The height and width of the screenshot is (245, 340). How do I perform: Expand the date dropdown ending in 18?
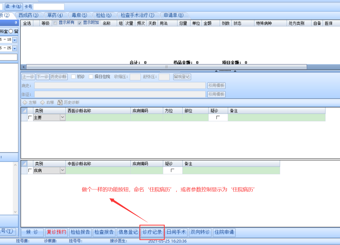[x=15, y=40]
